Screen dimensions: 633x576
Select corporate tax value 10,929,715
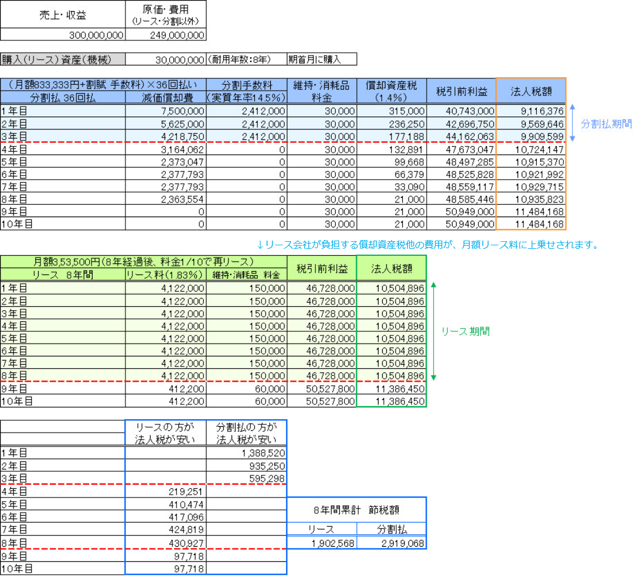pos(531,187)
